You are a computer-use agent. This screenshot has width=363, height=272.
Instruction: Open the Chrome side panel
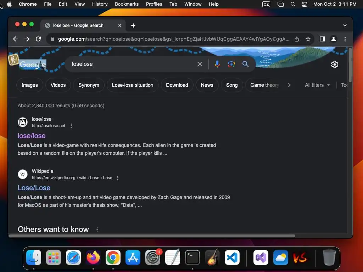click(x=322, y=39)
